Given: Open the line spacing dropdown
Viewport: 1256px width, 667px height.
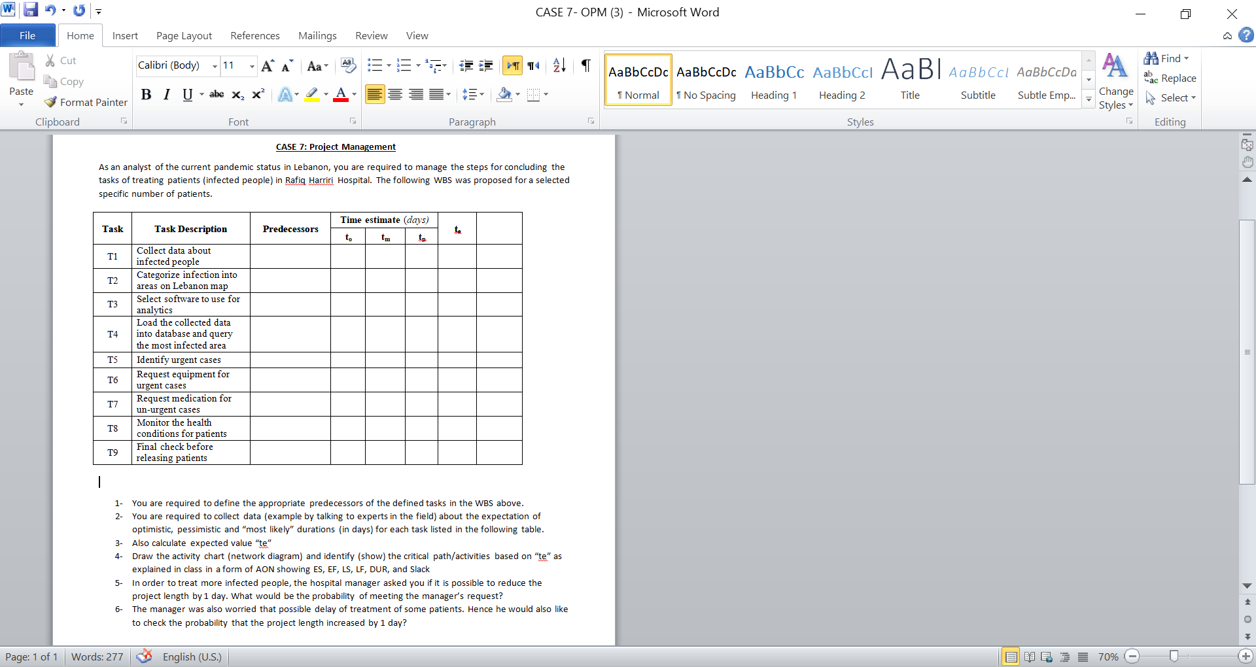Looking at the screenshot, I should [x=473, y=94].
